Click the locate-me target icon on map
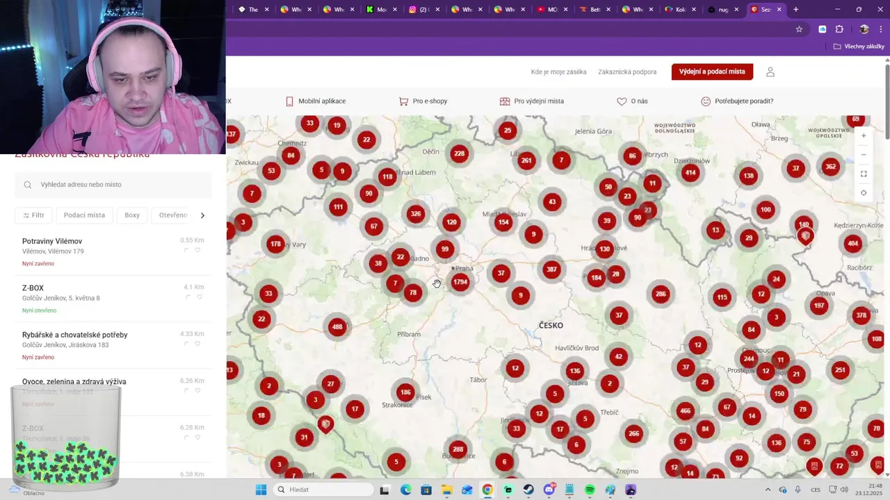The width and height of the screenshot is (890, 500). coord(864,193)
